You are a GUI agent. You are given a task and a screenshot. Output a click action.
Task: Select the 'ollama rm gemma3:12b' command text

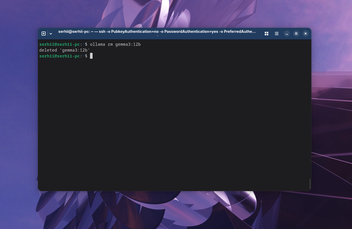(x=115, y=44)
